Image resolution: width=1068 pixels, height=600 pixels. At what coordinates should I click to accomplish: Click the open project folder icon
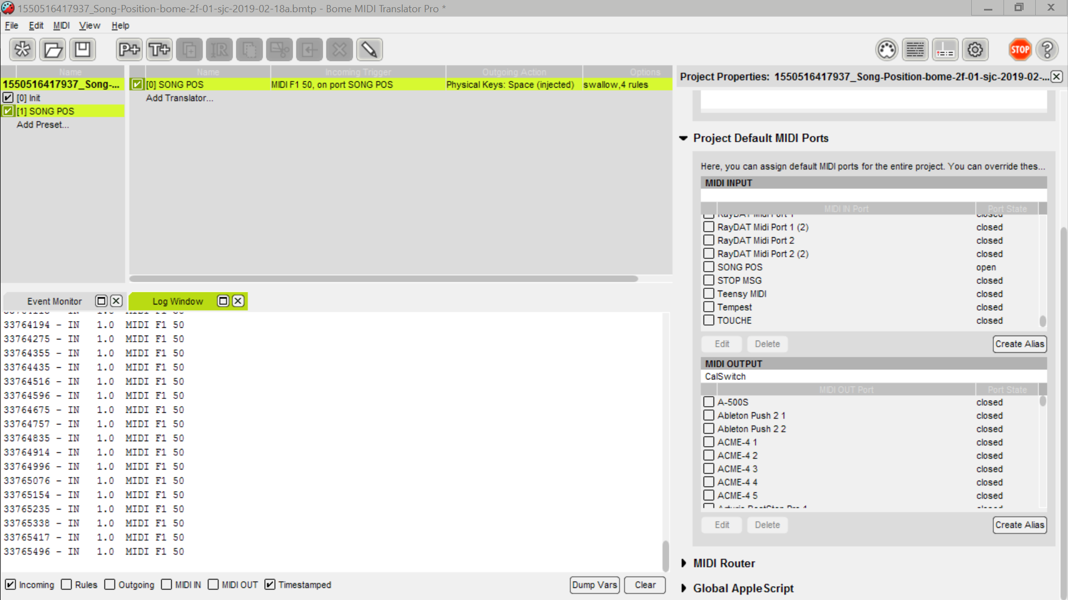pos(53,50)
